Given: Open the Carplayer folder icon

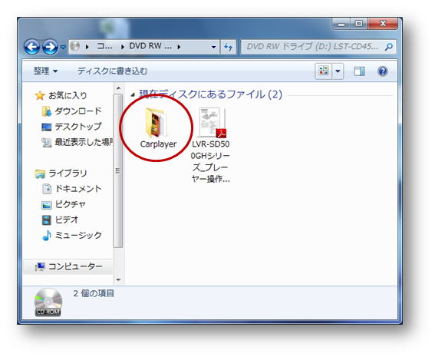Looking at the screenshot, I should [157, 123].
